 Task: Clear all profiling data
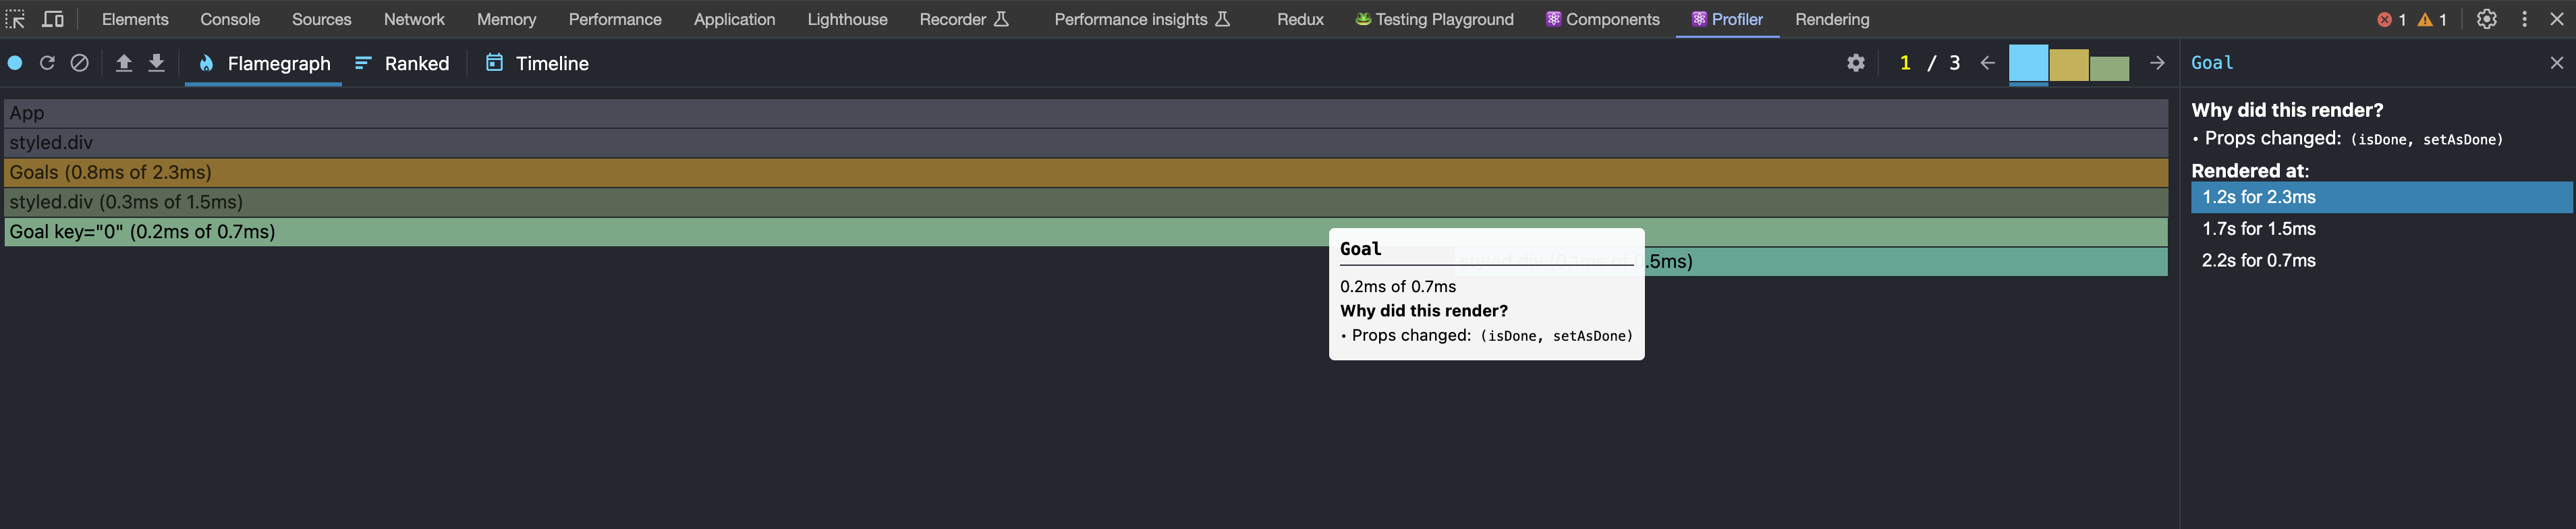[80, 62]
